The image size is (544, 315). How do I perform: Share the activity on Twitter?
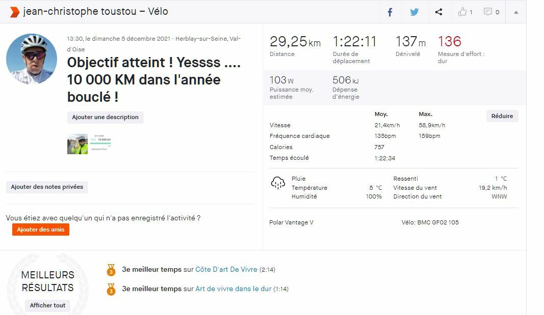415,12
